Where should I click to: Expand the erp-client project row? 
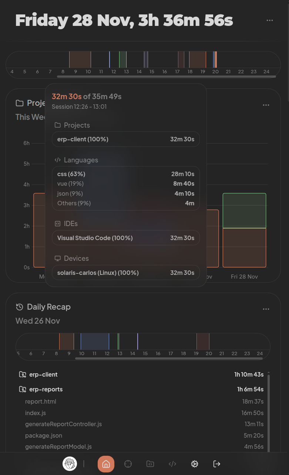[43, 374]
